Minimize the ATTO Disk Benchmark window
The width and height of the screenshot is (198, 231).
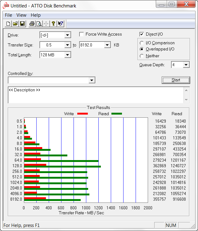[161, 4]
